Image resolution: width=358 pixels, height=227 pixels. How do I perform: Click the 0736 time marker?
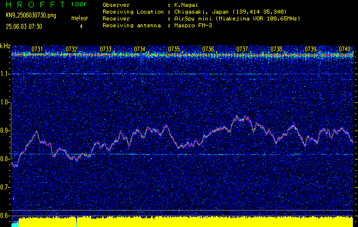point(208,49)
